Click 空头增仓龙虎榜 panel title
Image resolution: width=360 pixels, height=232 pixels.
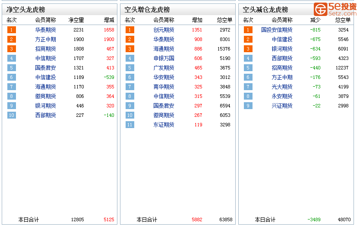click(147, 9)
